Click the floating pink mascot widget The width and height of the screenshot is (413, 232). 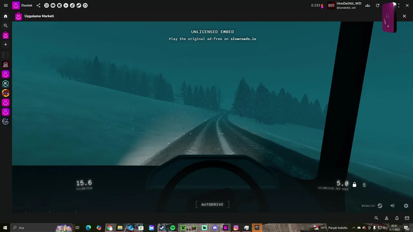389,17
